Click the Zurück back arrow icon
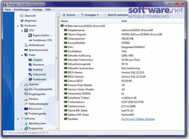Image resolution: width=189 pixels, height=139 pixels. (64, 15)
